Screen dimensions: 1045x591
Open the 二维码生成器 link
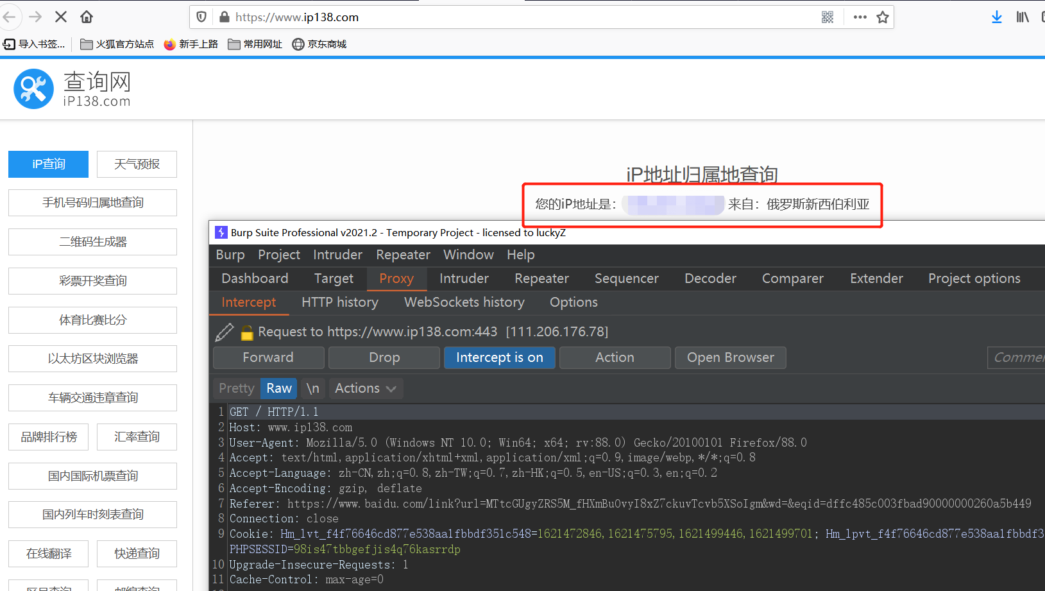pyautogui.click(x=93, y=242)
